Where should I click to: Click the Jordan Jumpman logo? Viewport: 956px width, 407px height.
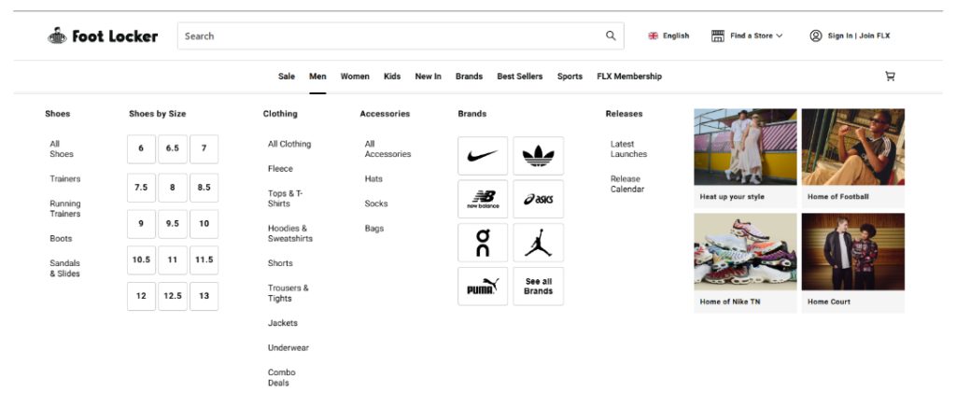click(x=538, y=243)
